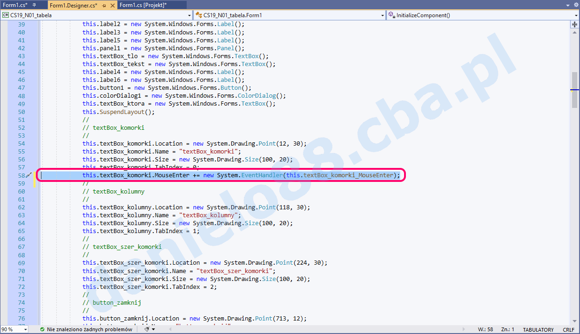The width and height of the screenshot is (580, 334).
Task: Click the green no-problems checkmark icon
Action: point(42,329)
